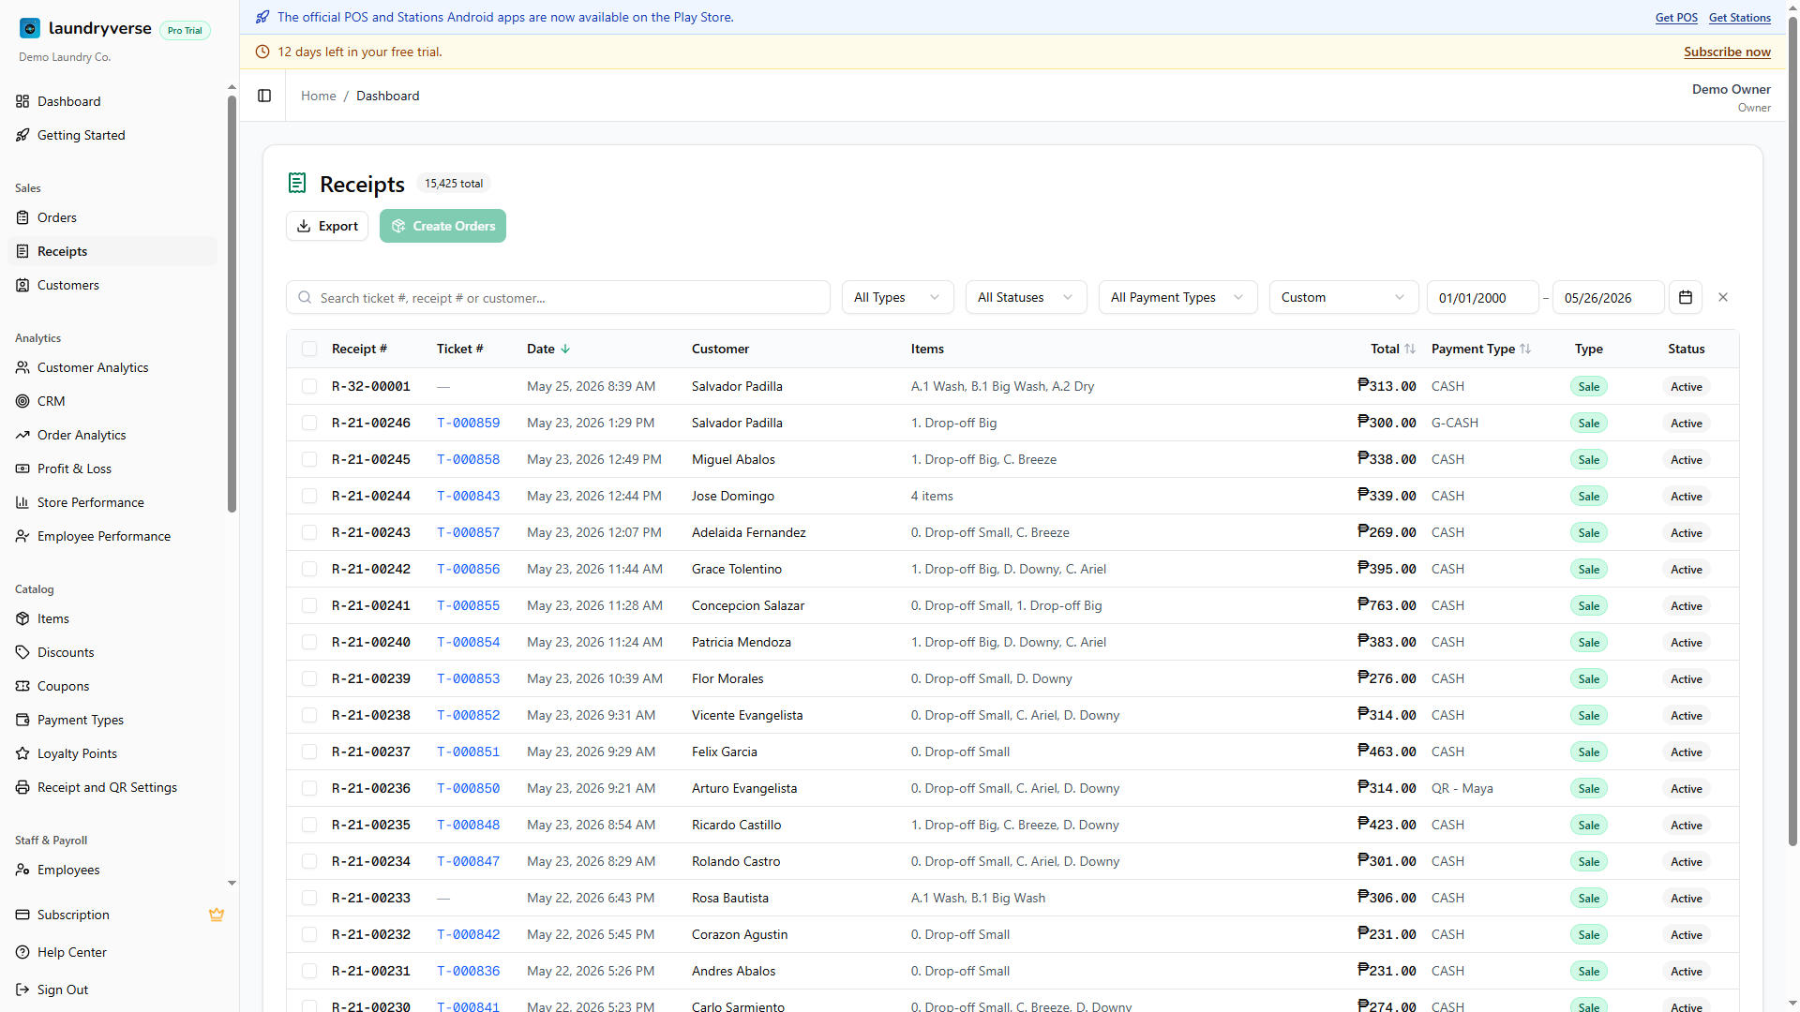Check the box for receipt R-21-00244
Image resolution: width=1800 pixels, height=1012 pixels.
[x=309, y=496]
